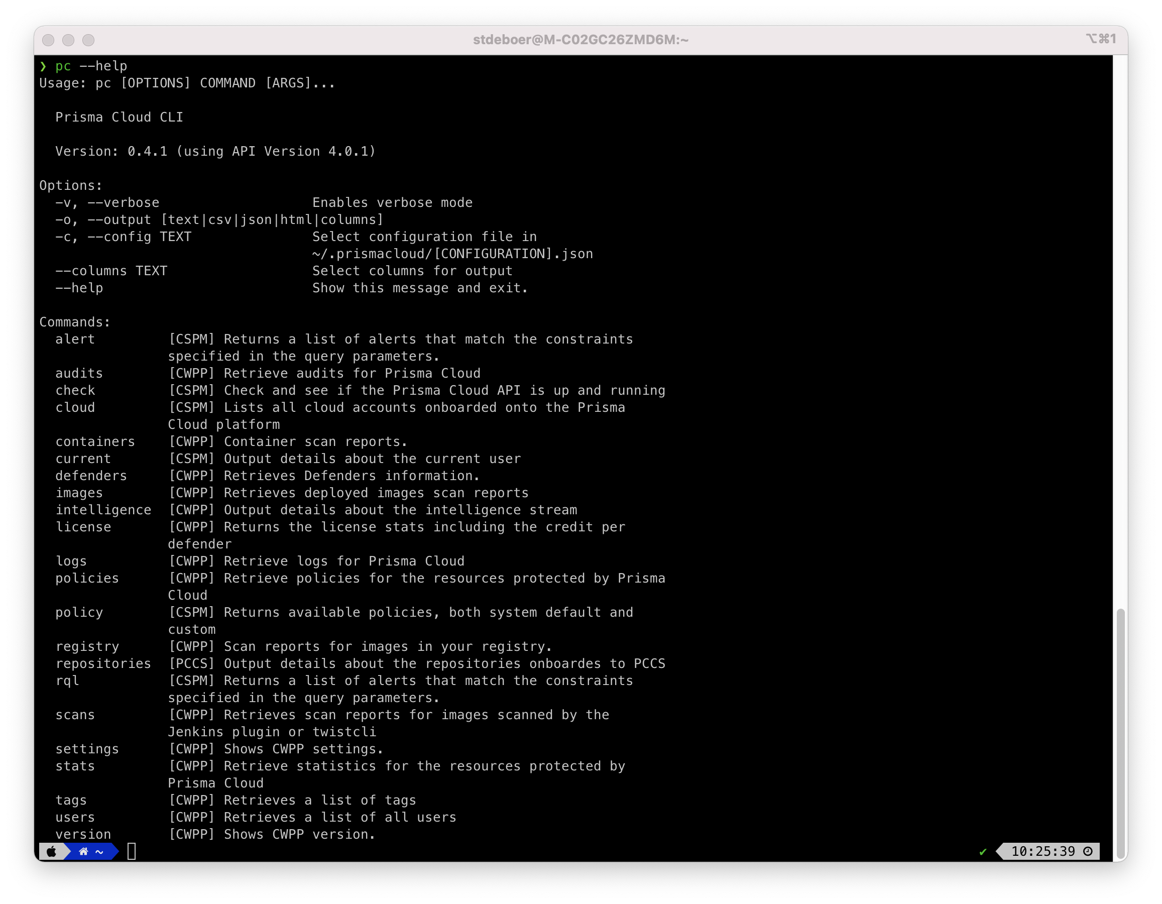Click the green prompt arrow before pc
1162x904 pixels.
(43, 66)
